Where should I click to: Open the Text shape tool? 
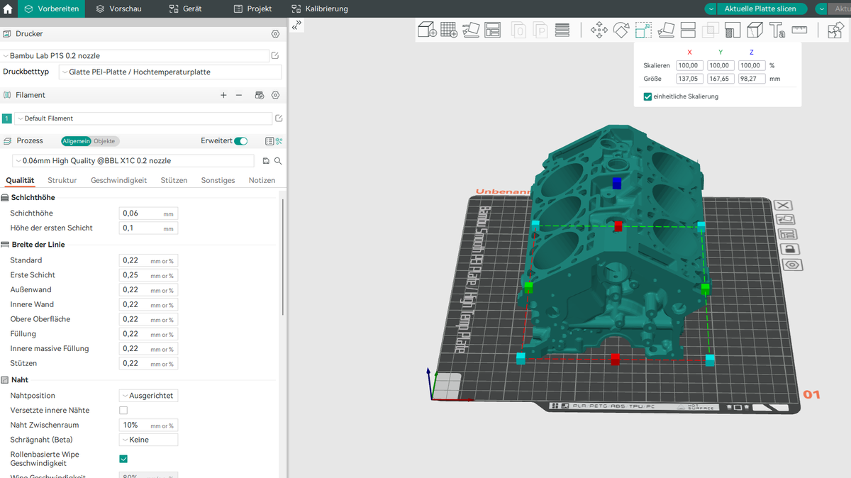pyautogui.click(x=777, y=30)
